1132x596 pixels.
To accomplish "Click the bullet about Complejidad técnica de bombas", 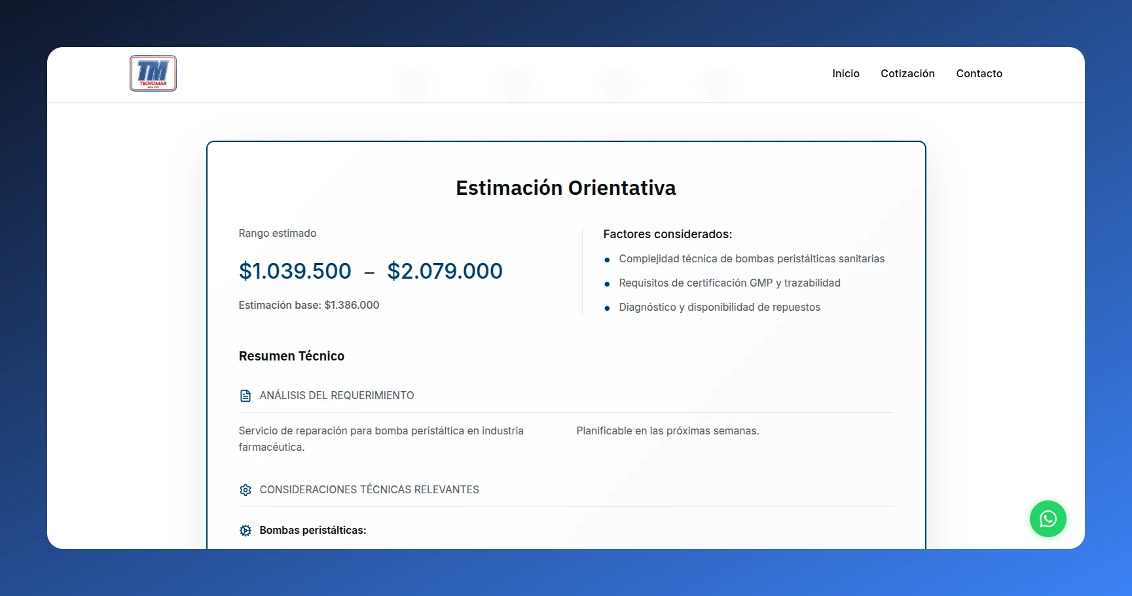I will (x=752, y=259).
